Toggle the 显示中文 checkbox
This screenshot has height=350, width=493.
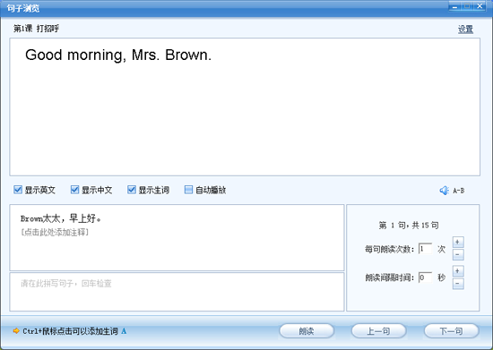[x=74, y=190]
